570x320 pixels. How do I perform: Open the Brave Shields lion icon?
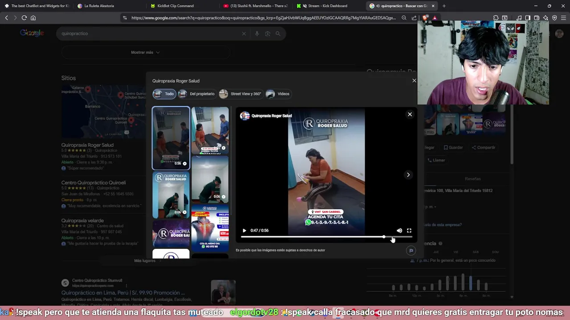coord(425,18)
